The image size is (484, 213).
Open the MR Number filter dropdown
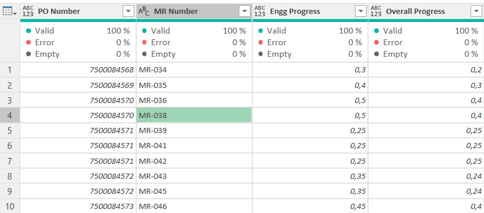pos(245,12)
